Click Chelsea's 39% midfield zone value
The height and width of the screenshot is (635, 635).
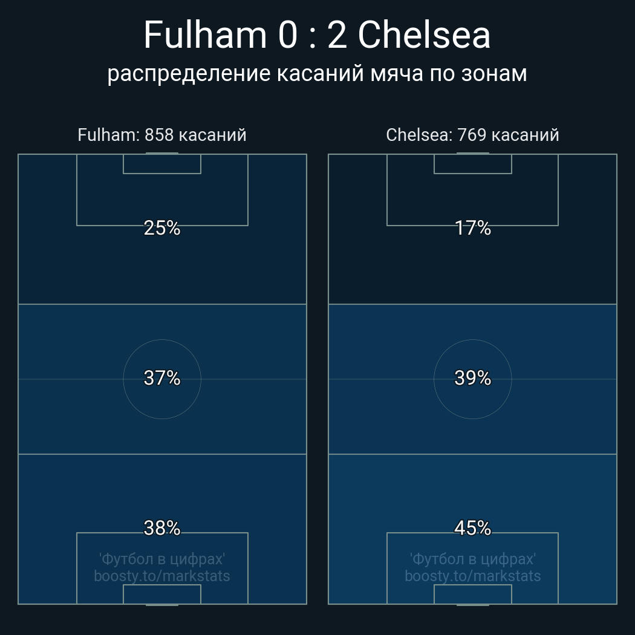[472, 378]
